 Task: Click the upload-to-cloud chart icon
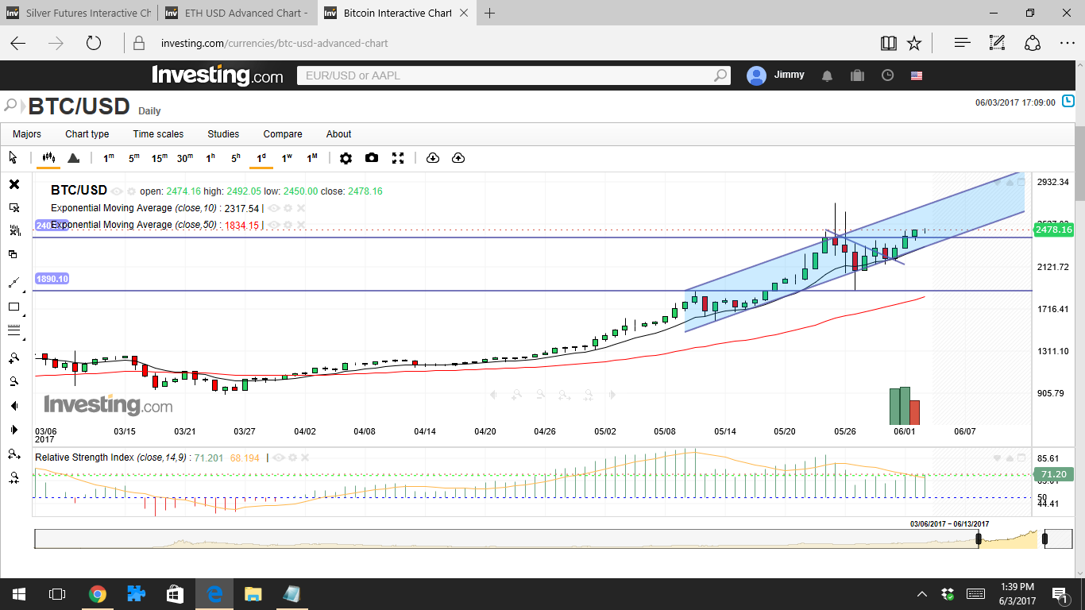[x=458, y=158]
